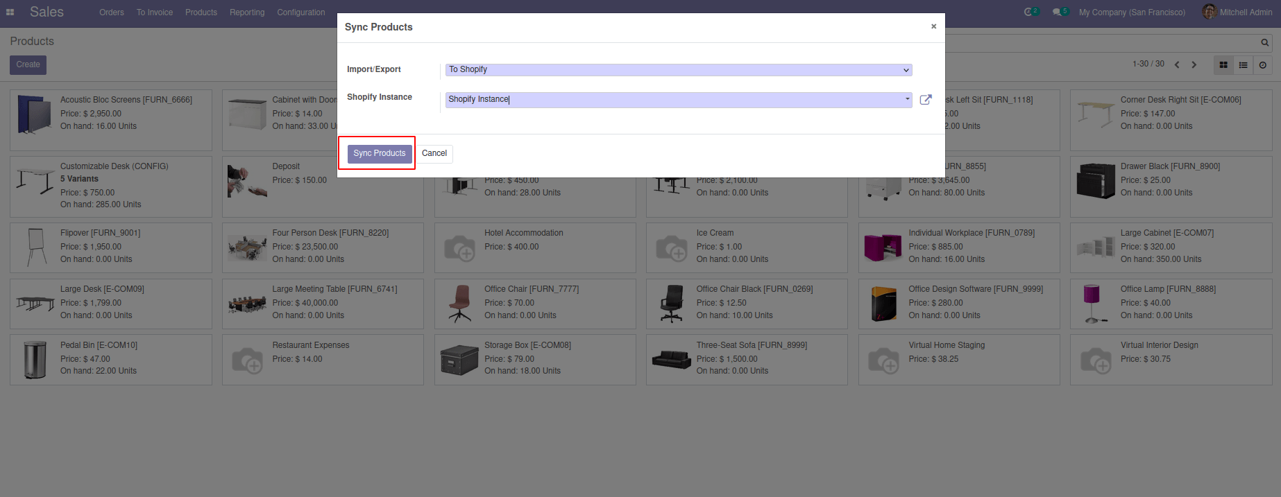Cancel the Sync Products dialog
Viewport: 1281px width, 497px height.
tap(434, 153)
